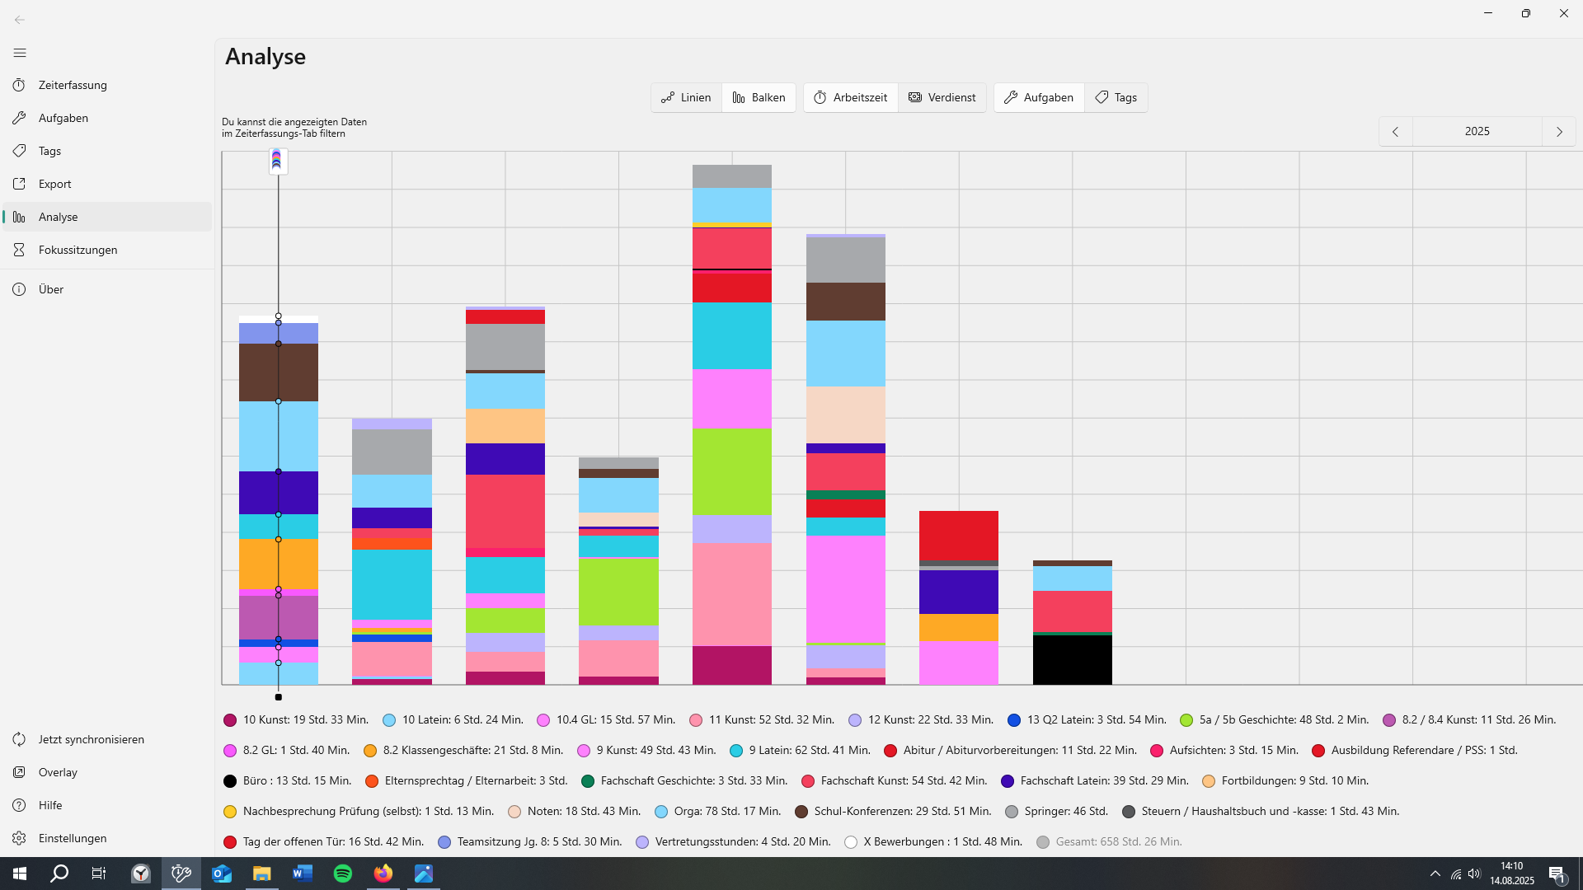
Task: Open the Hilfe page
Action: click(x=49, y=805)
